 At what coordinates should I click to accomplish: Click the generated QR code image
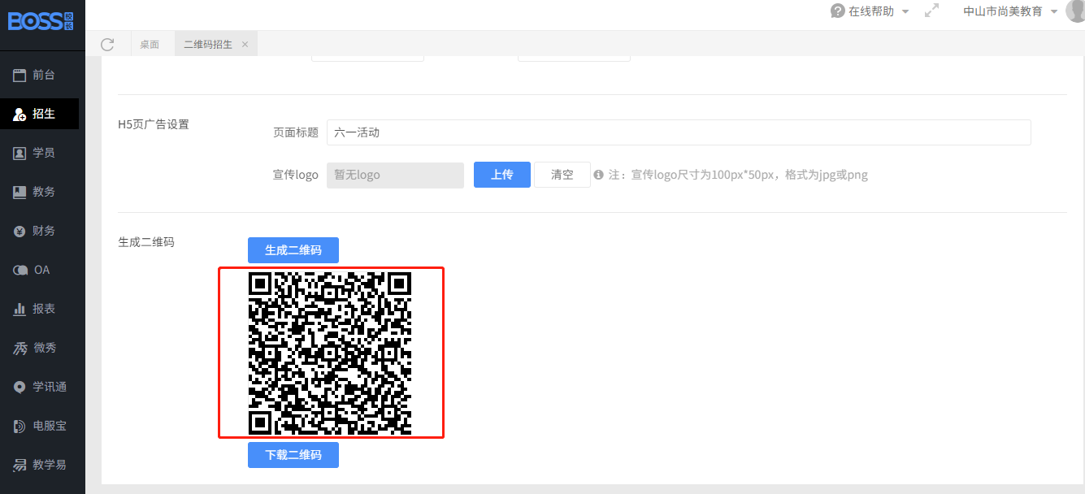coord(330,353)
